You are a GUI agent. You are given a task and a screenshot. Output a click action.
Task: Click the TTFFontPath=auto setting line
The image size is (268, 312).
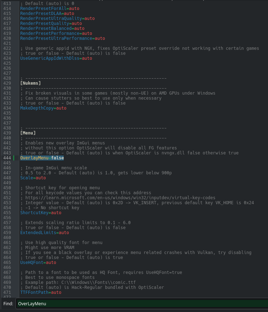pos(41,292)
